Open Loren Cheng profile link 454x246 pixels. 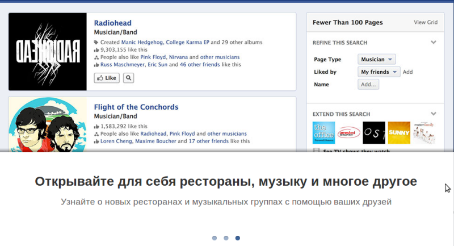pyautogui.click(x=116, y=141)
